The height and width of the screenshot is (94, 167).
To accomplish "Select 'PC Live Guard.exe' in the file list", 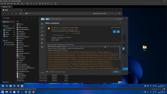I will point(22,64).
